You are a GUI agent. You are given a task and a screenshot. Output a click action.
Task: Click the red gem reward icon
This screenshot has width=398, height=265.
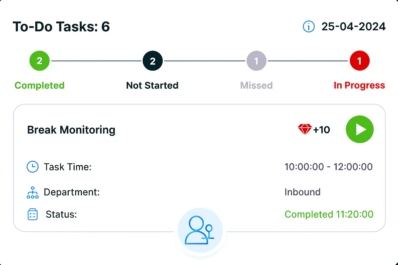pyautogui.click(x=305, y=129)
